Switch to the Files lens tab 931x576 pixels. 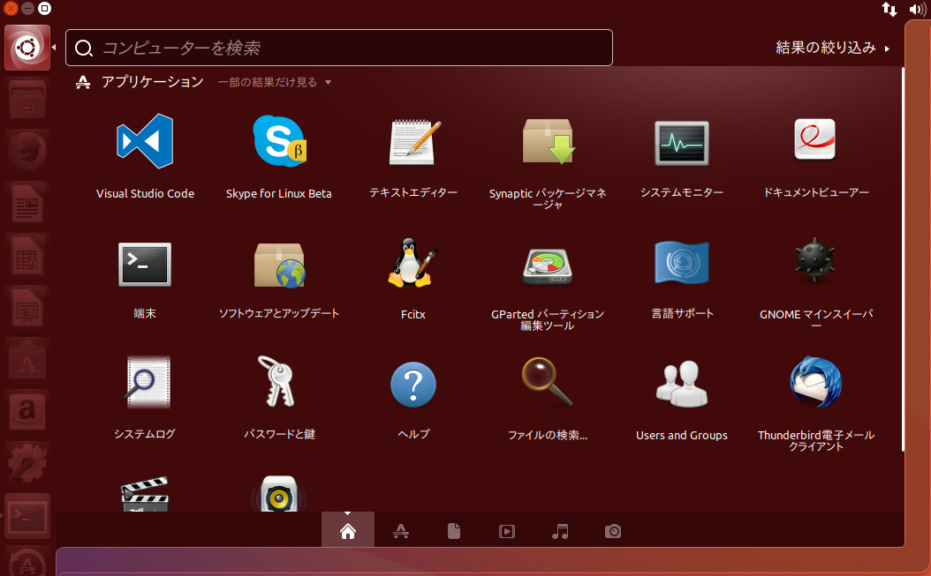[454, 531]
